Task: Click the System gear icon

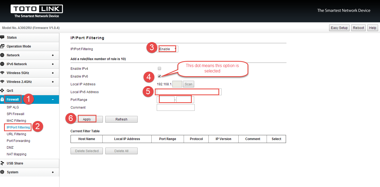Action: point(2,172)
